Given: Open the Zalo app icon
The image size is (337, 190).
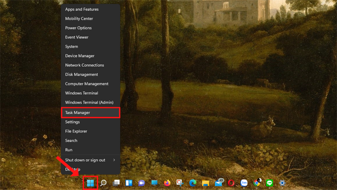Looking at the screenshot, I should tap(244, 183).
